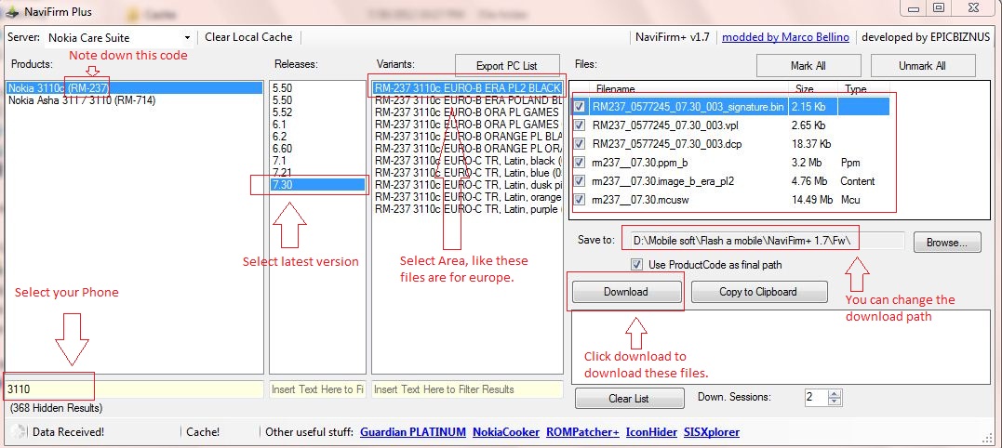This screenshot has height=448, width=1002.
Task: Click Copy to Clipboard
Action: [759, 292]
